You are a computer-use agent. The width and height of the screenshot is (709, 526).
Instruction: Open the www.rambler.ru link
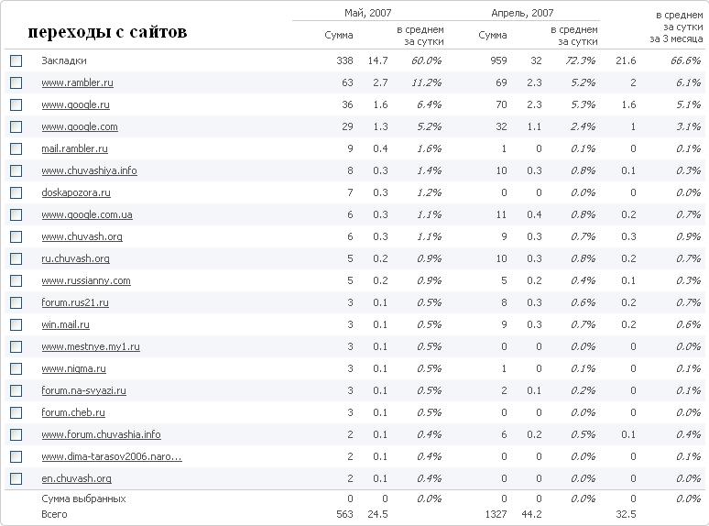[x=77, y=82]
